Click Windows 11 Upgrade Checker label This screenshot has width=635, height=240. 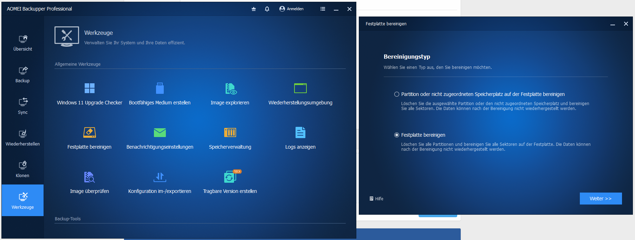pos(90,103)
